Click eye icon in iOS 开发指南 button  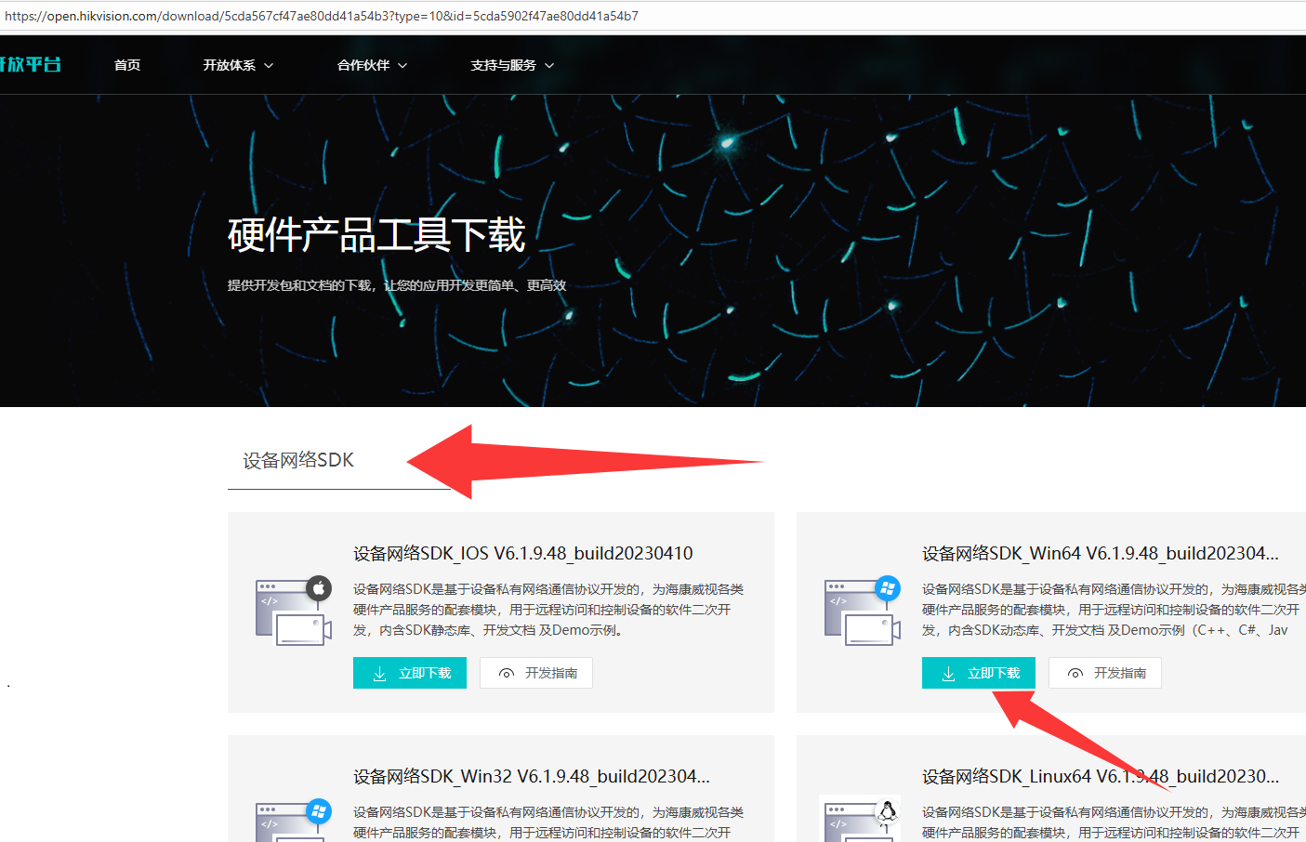pos(506,674)
